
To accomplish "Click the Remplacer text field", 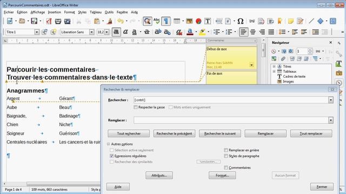I will (231, 120).
